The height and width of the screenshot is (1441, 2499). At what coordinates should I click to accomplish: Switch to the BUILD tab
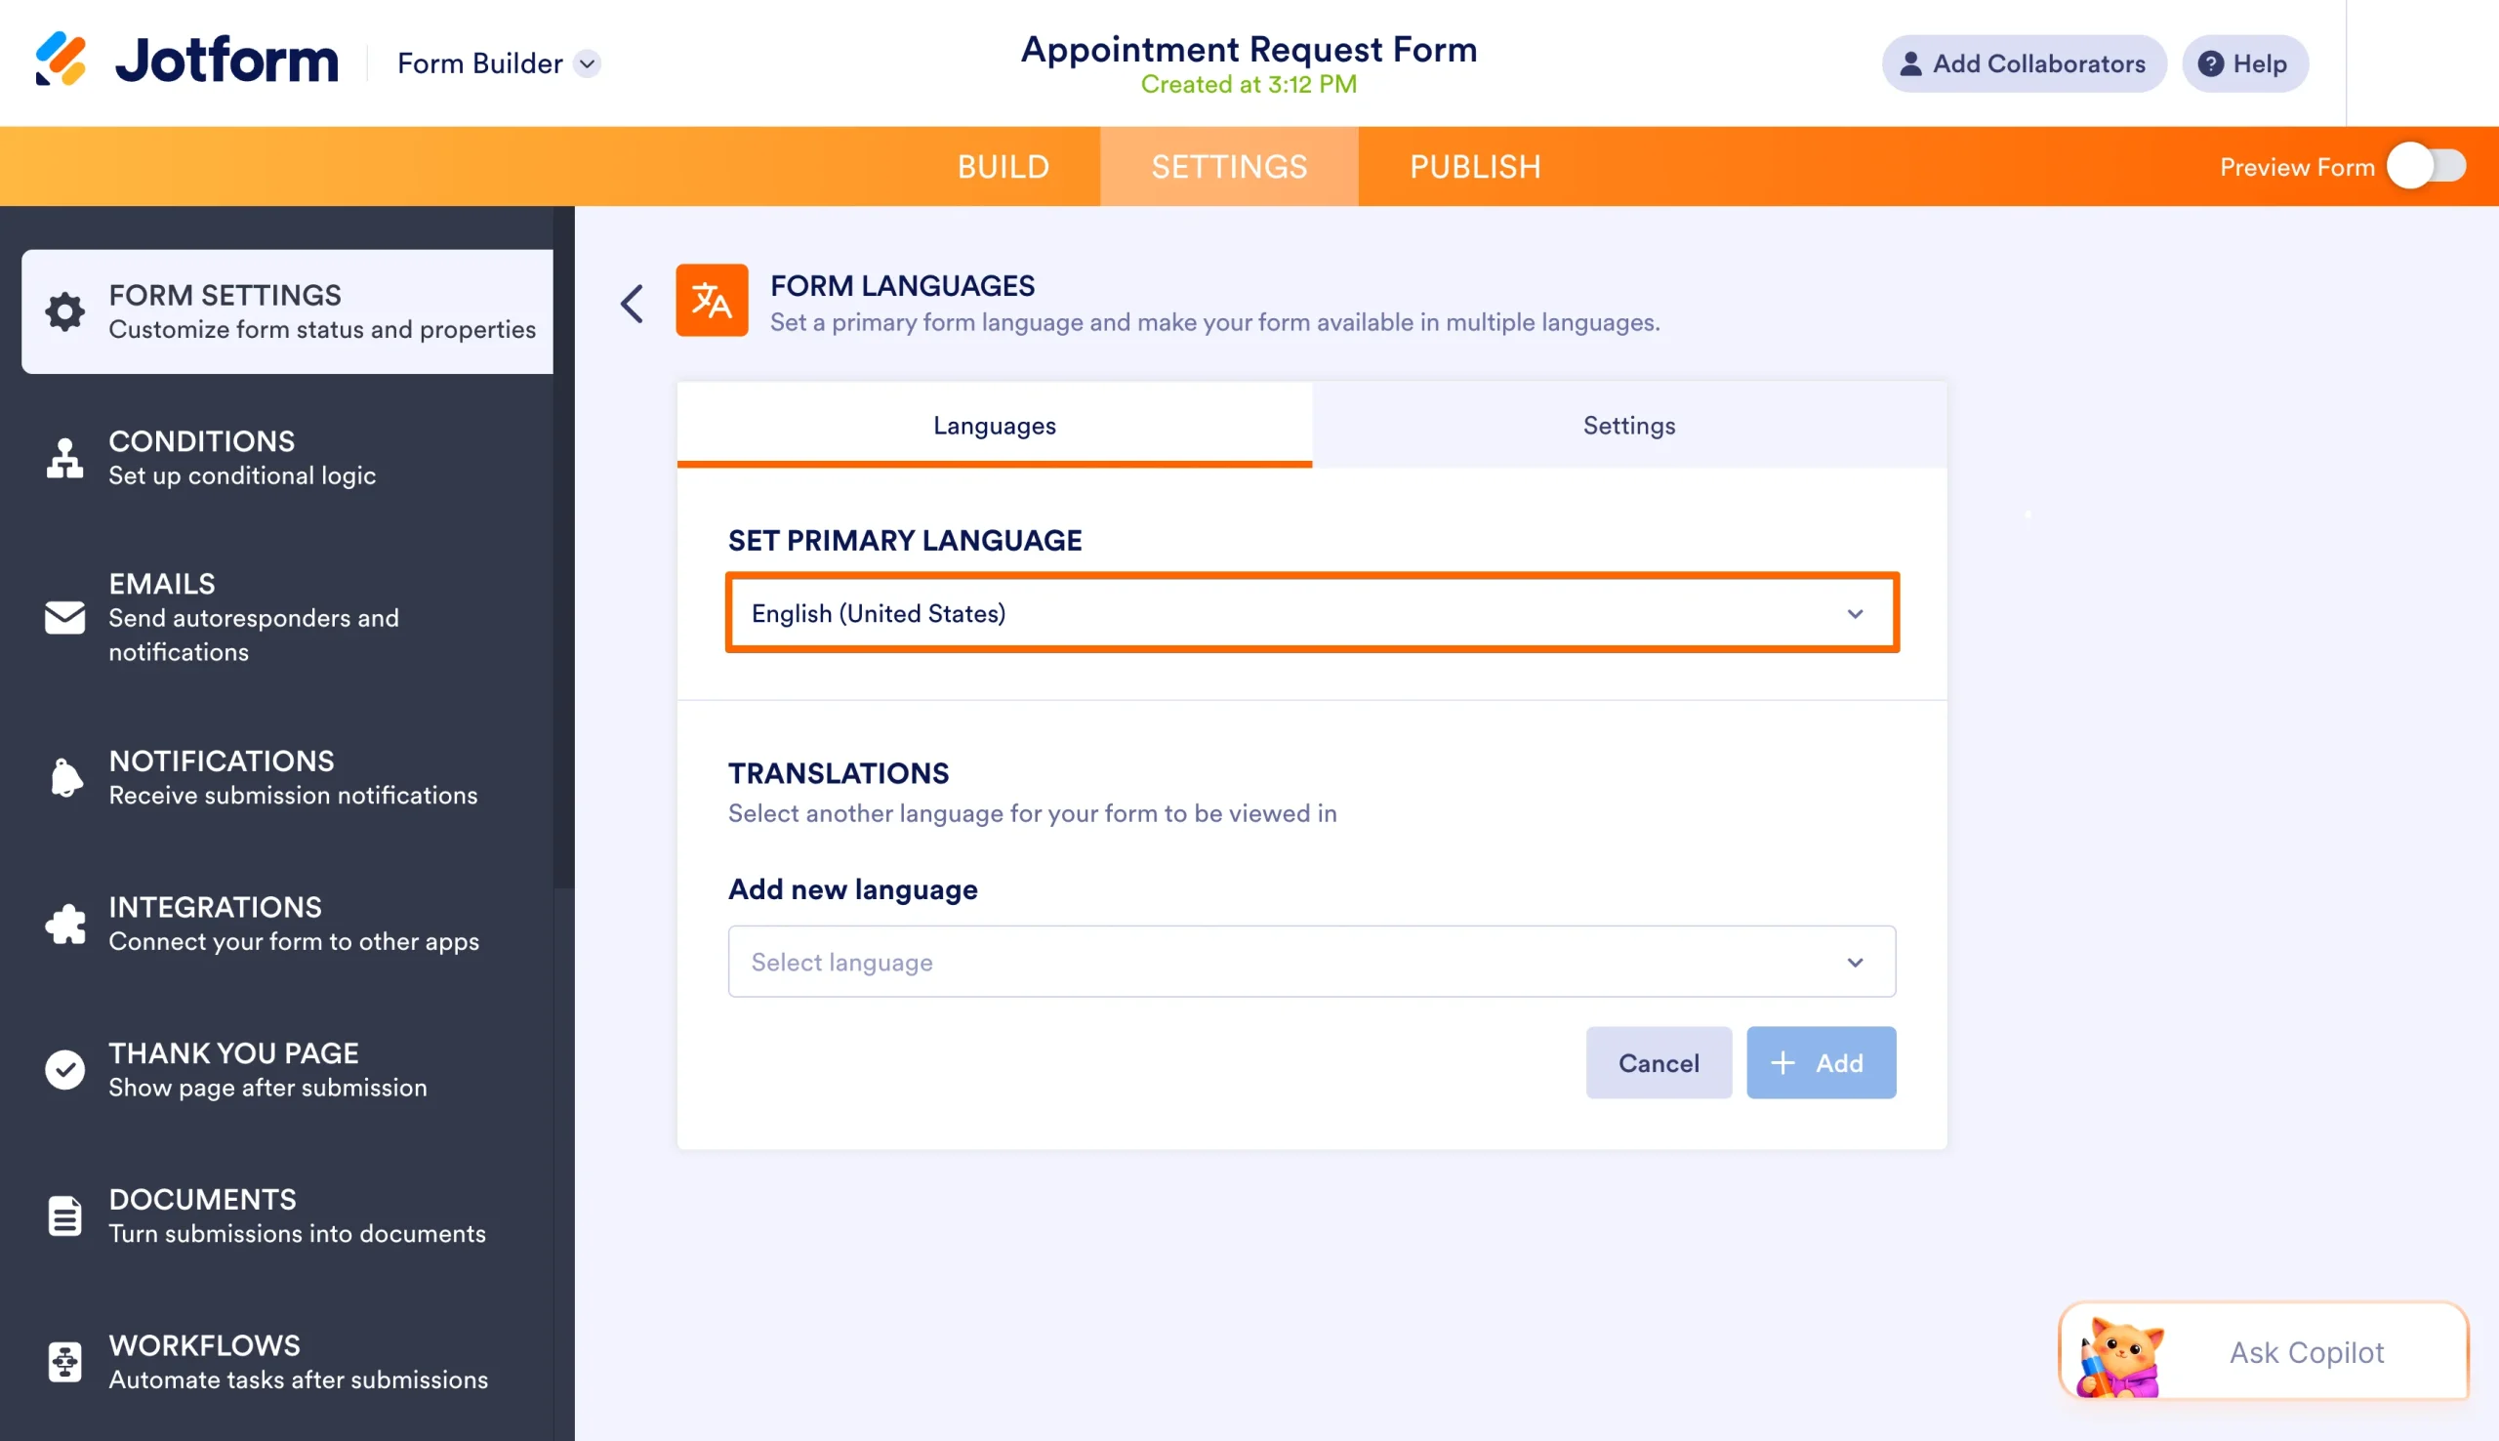pos(1004,166)
